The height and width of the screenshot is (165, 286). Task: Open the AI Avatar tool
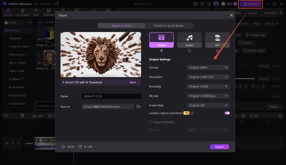tap(23, 13)
